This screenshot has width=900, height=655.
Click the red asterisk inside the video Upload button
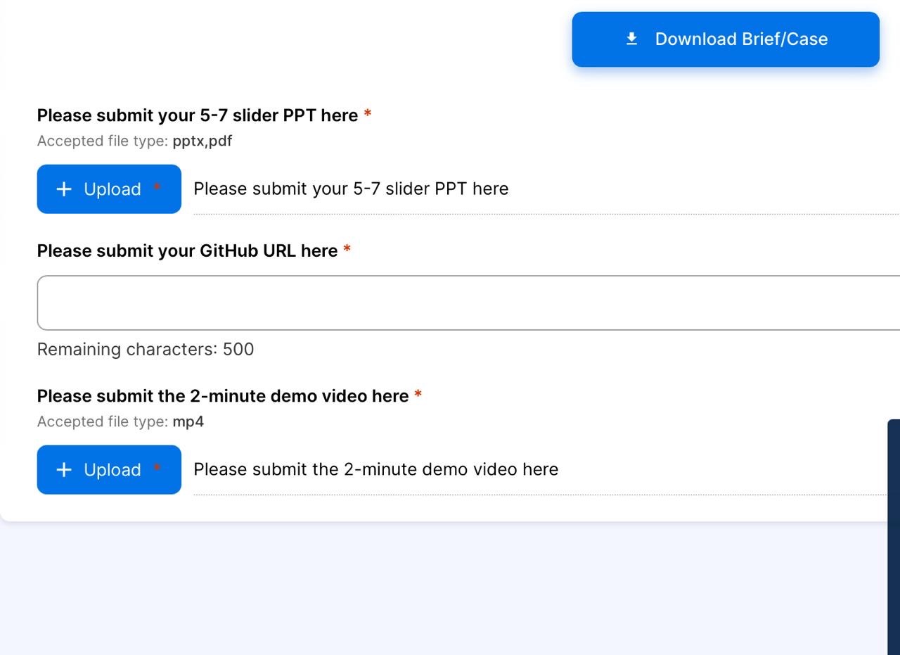coord(157,468)
